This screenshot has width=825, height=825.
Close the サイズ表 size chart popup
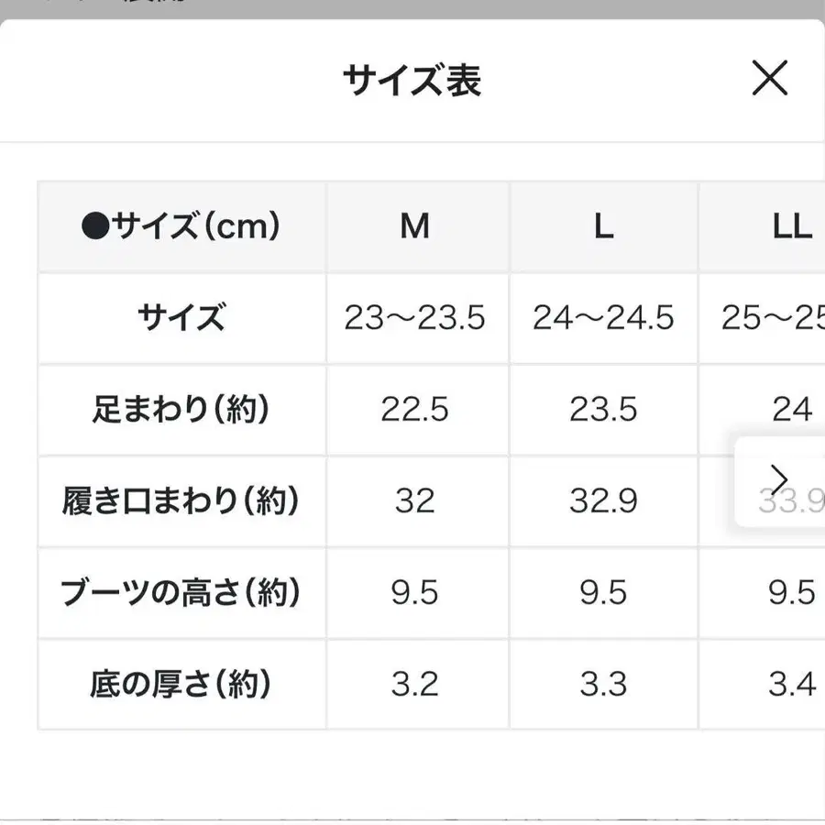tap(770, 79)
